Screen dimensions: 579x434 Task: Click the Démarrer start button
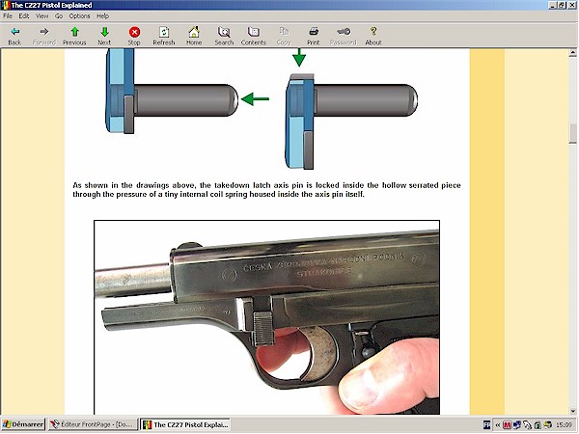[x=23, y=424]
